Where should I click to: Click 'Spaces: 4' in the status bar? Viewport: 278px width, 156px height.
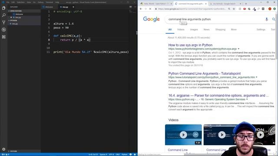103,154
